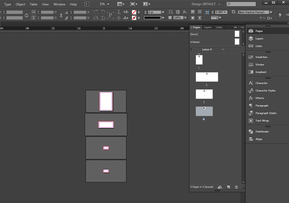The width and height of the screenshot is (289, 203).
Task: Open the Pathfinder panel
Action: tap(258, 132)
